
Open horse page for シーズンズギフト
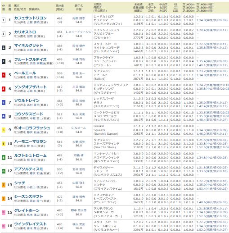(x=29, y=196)
